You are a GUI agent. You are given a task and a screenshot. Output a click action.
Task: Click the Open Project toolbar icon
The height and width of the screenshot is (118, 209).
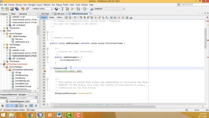point(12,9)
